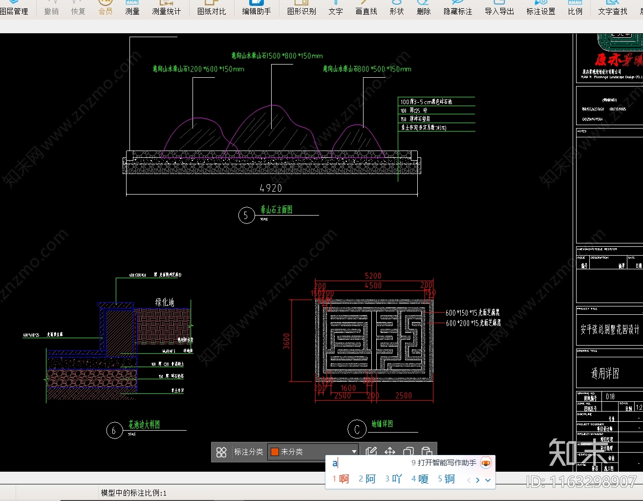Open 图层管理 layer manager

point(14,8)
